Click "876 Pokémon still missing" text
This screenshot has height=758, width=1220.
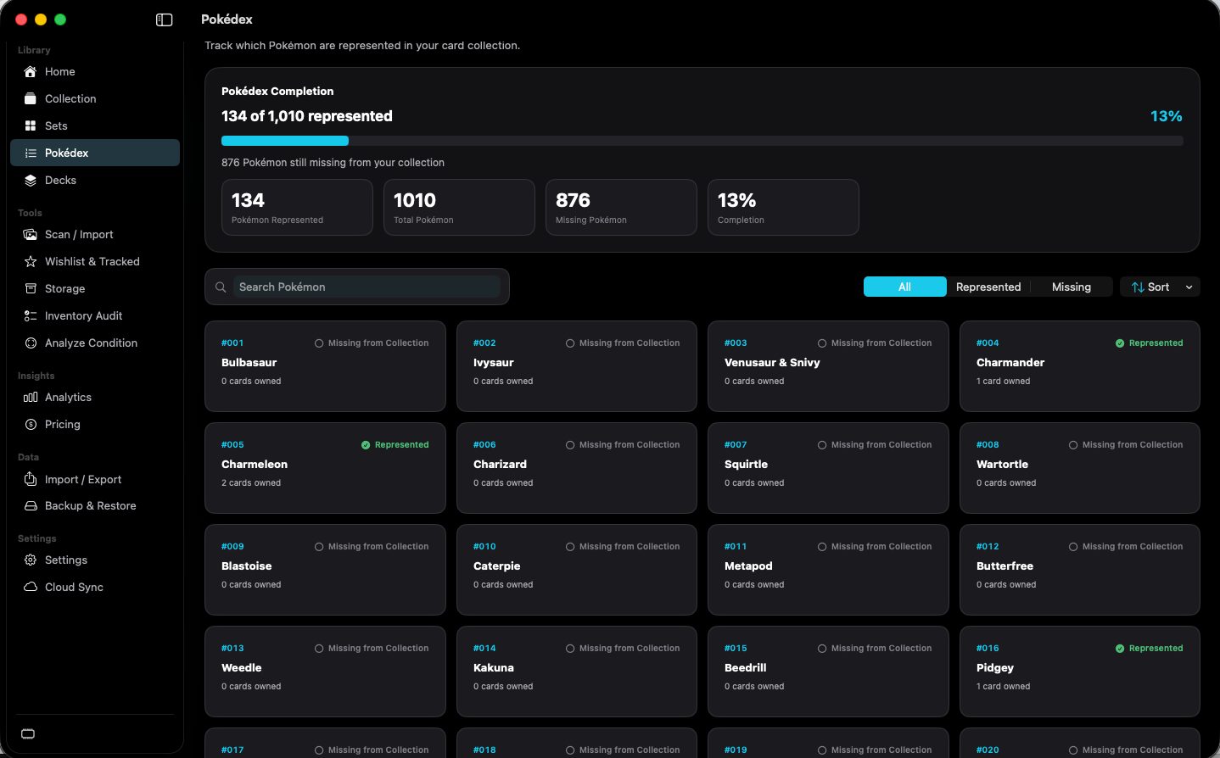pos(333,163)
